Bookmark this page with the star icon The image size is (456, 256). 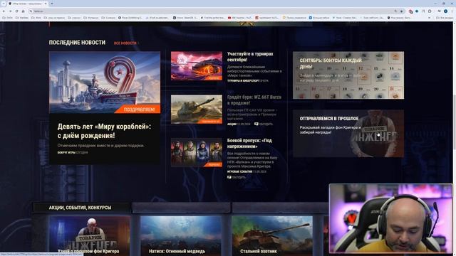[402, 11]
